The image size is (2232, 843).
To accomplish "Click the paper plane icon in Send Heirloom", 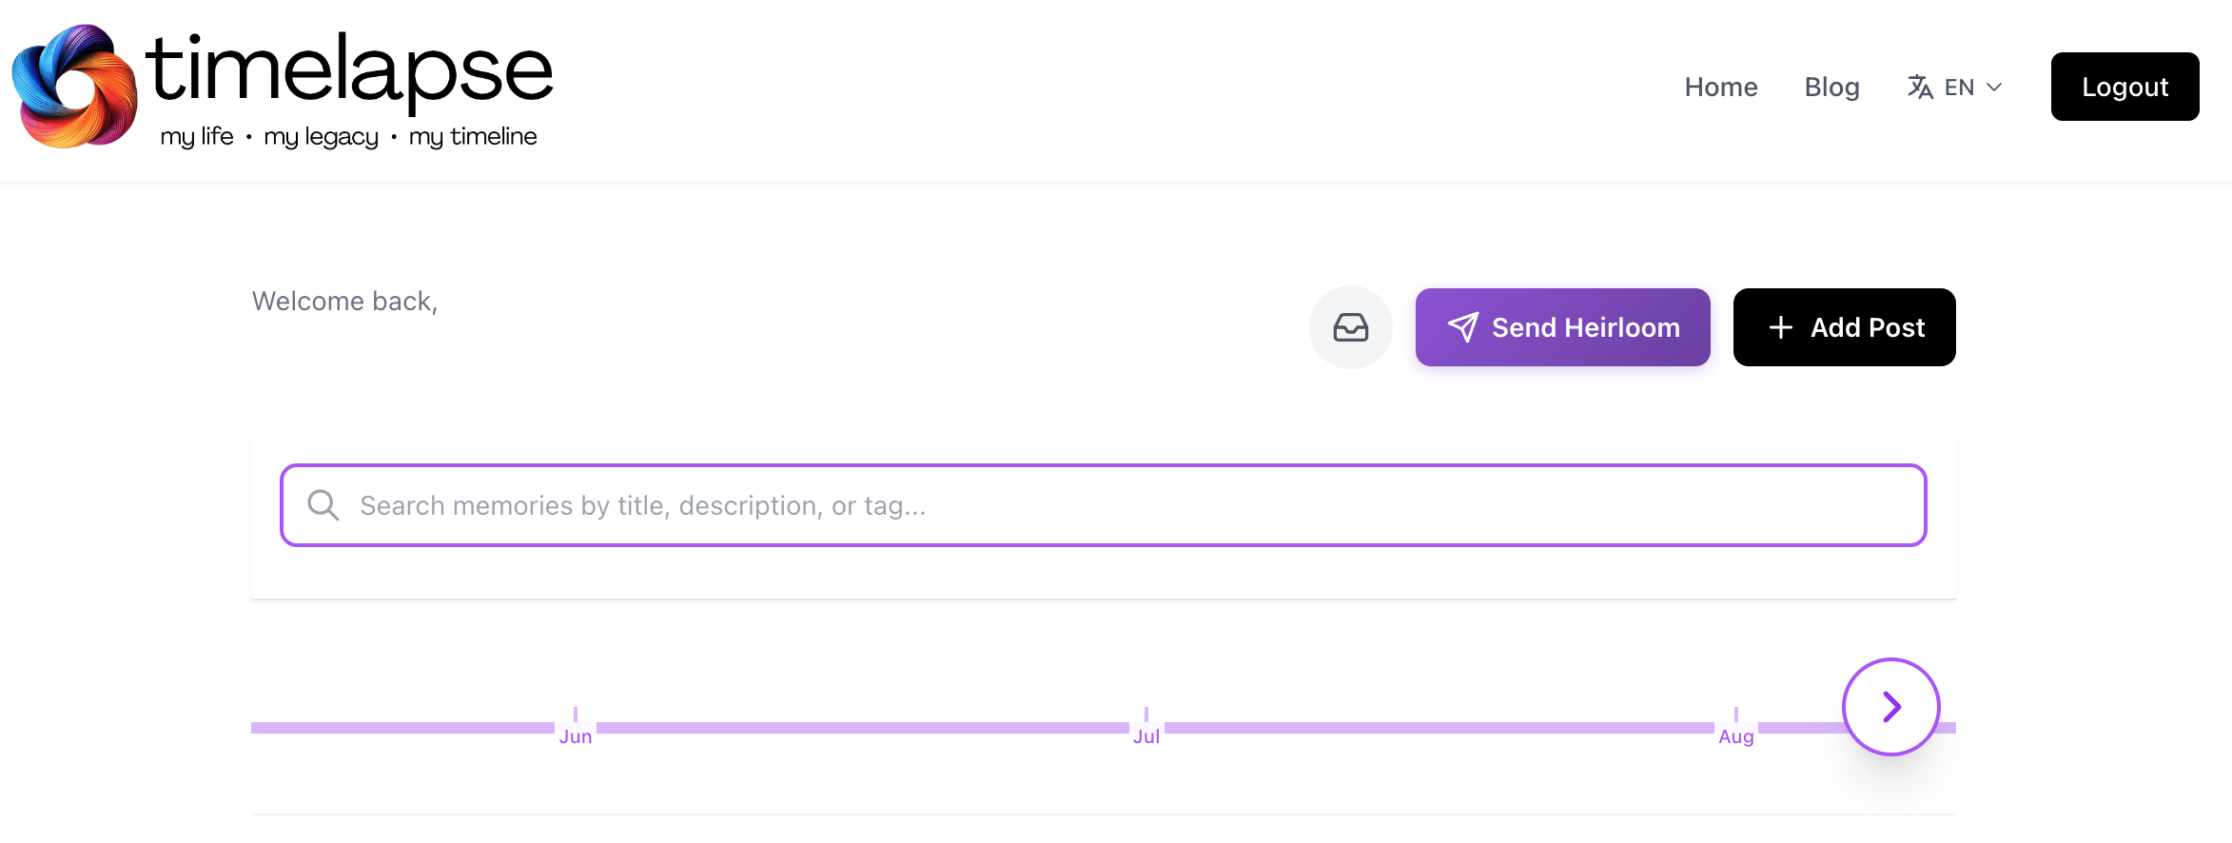I will click(1464, 326).
